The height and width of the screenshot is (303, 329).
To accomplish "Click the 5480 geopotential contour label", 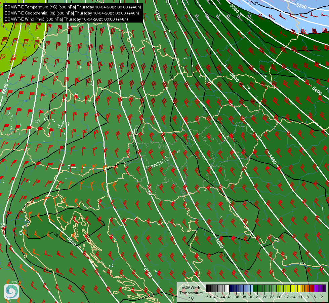I will point(158,15).
